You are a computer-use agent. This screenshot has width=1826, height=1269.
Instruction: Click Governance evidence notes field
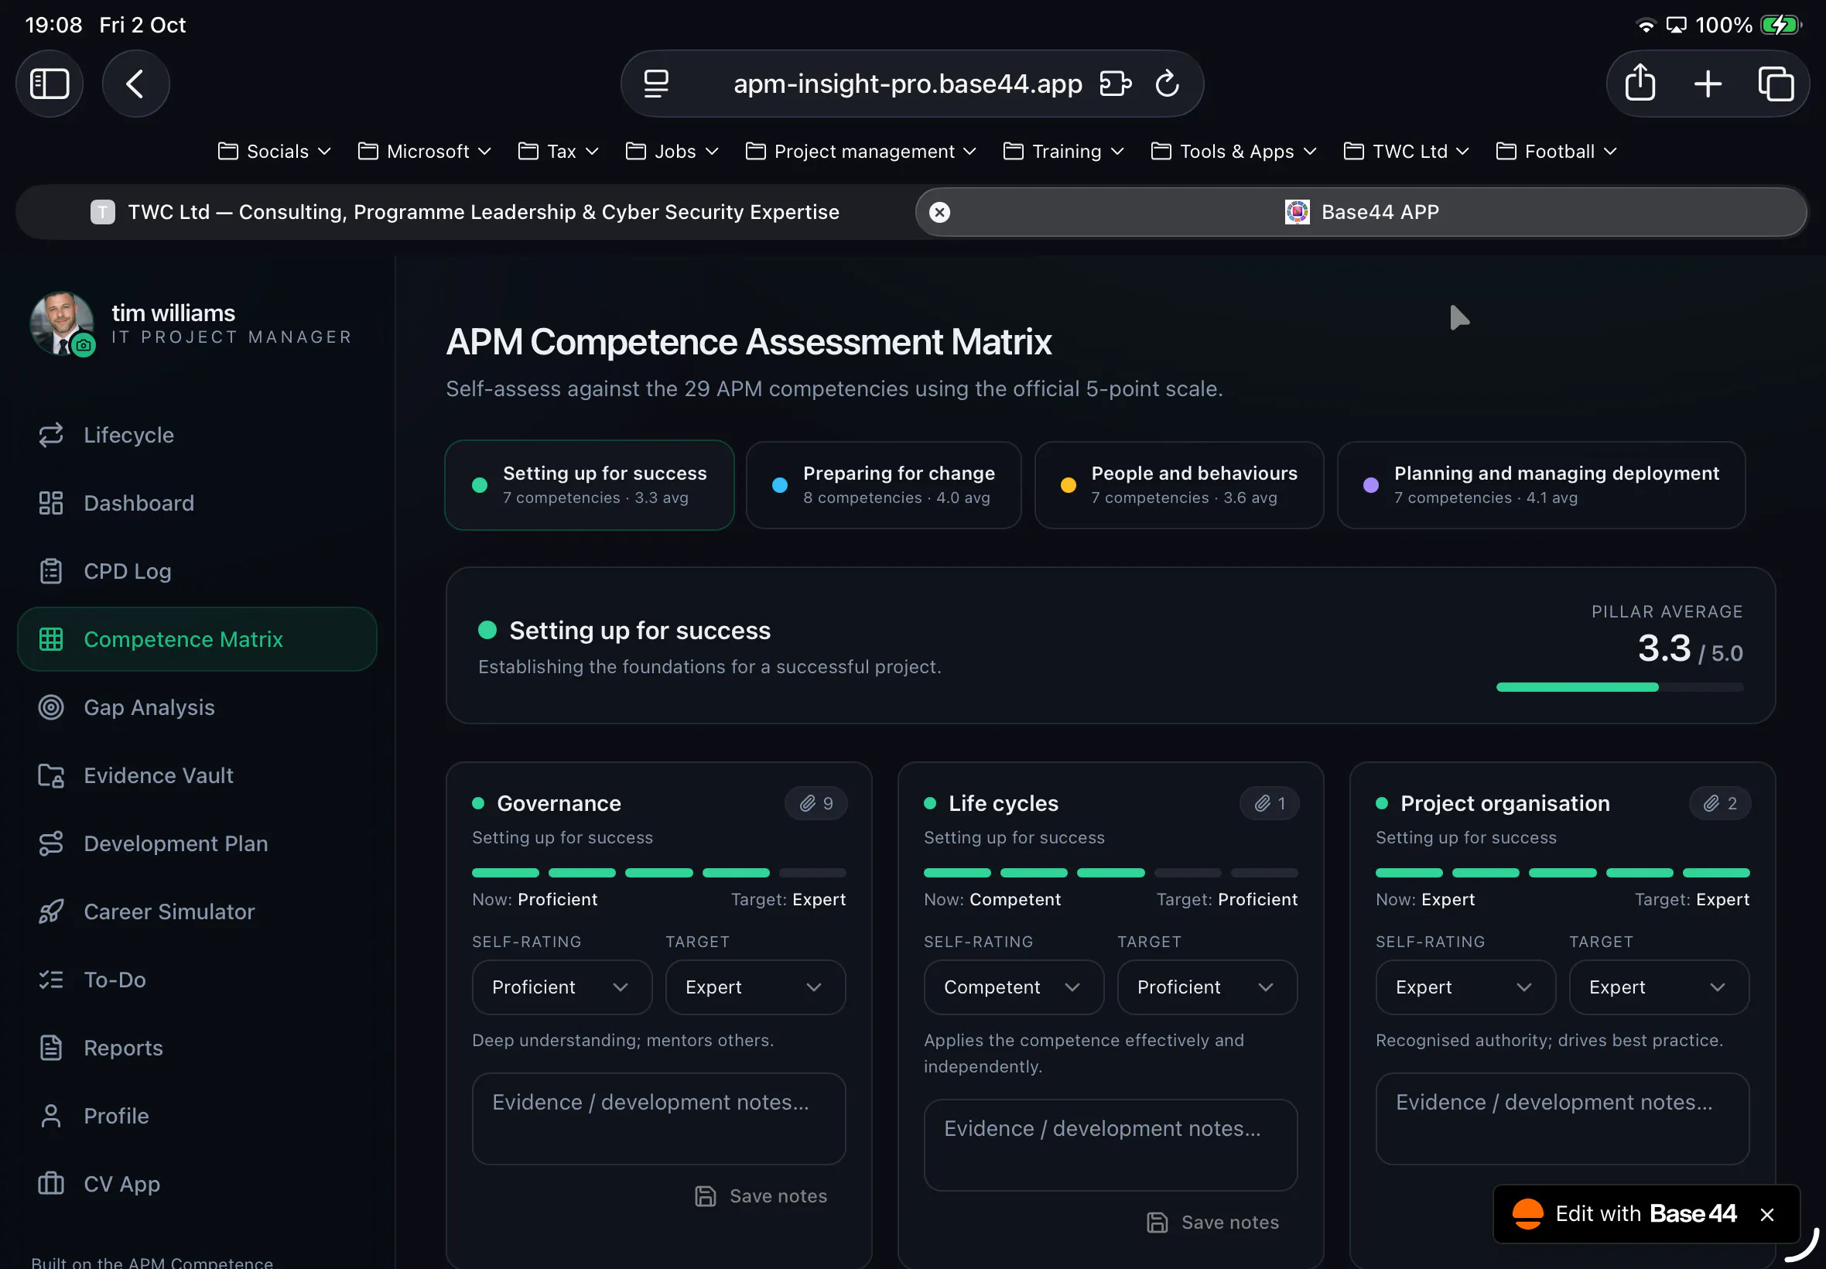point(659,1119)
